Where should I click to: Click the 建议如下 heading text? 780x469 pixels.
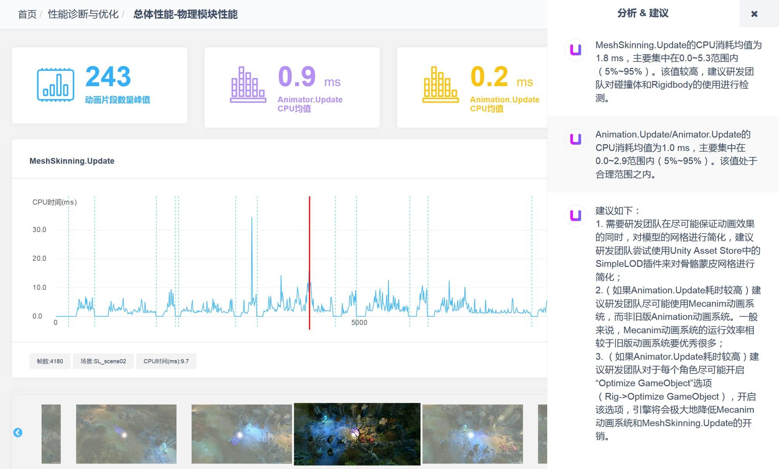tap(618, 211)
